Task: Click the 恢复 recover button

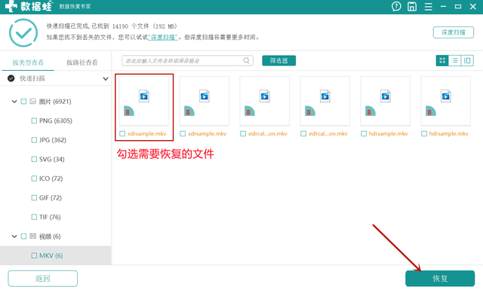Action: click(440, 279)
